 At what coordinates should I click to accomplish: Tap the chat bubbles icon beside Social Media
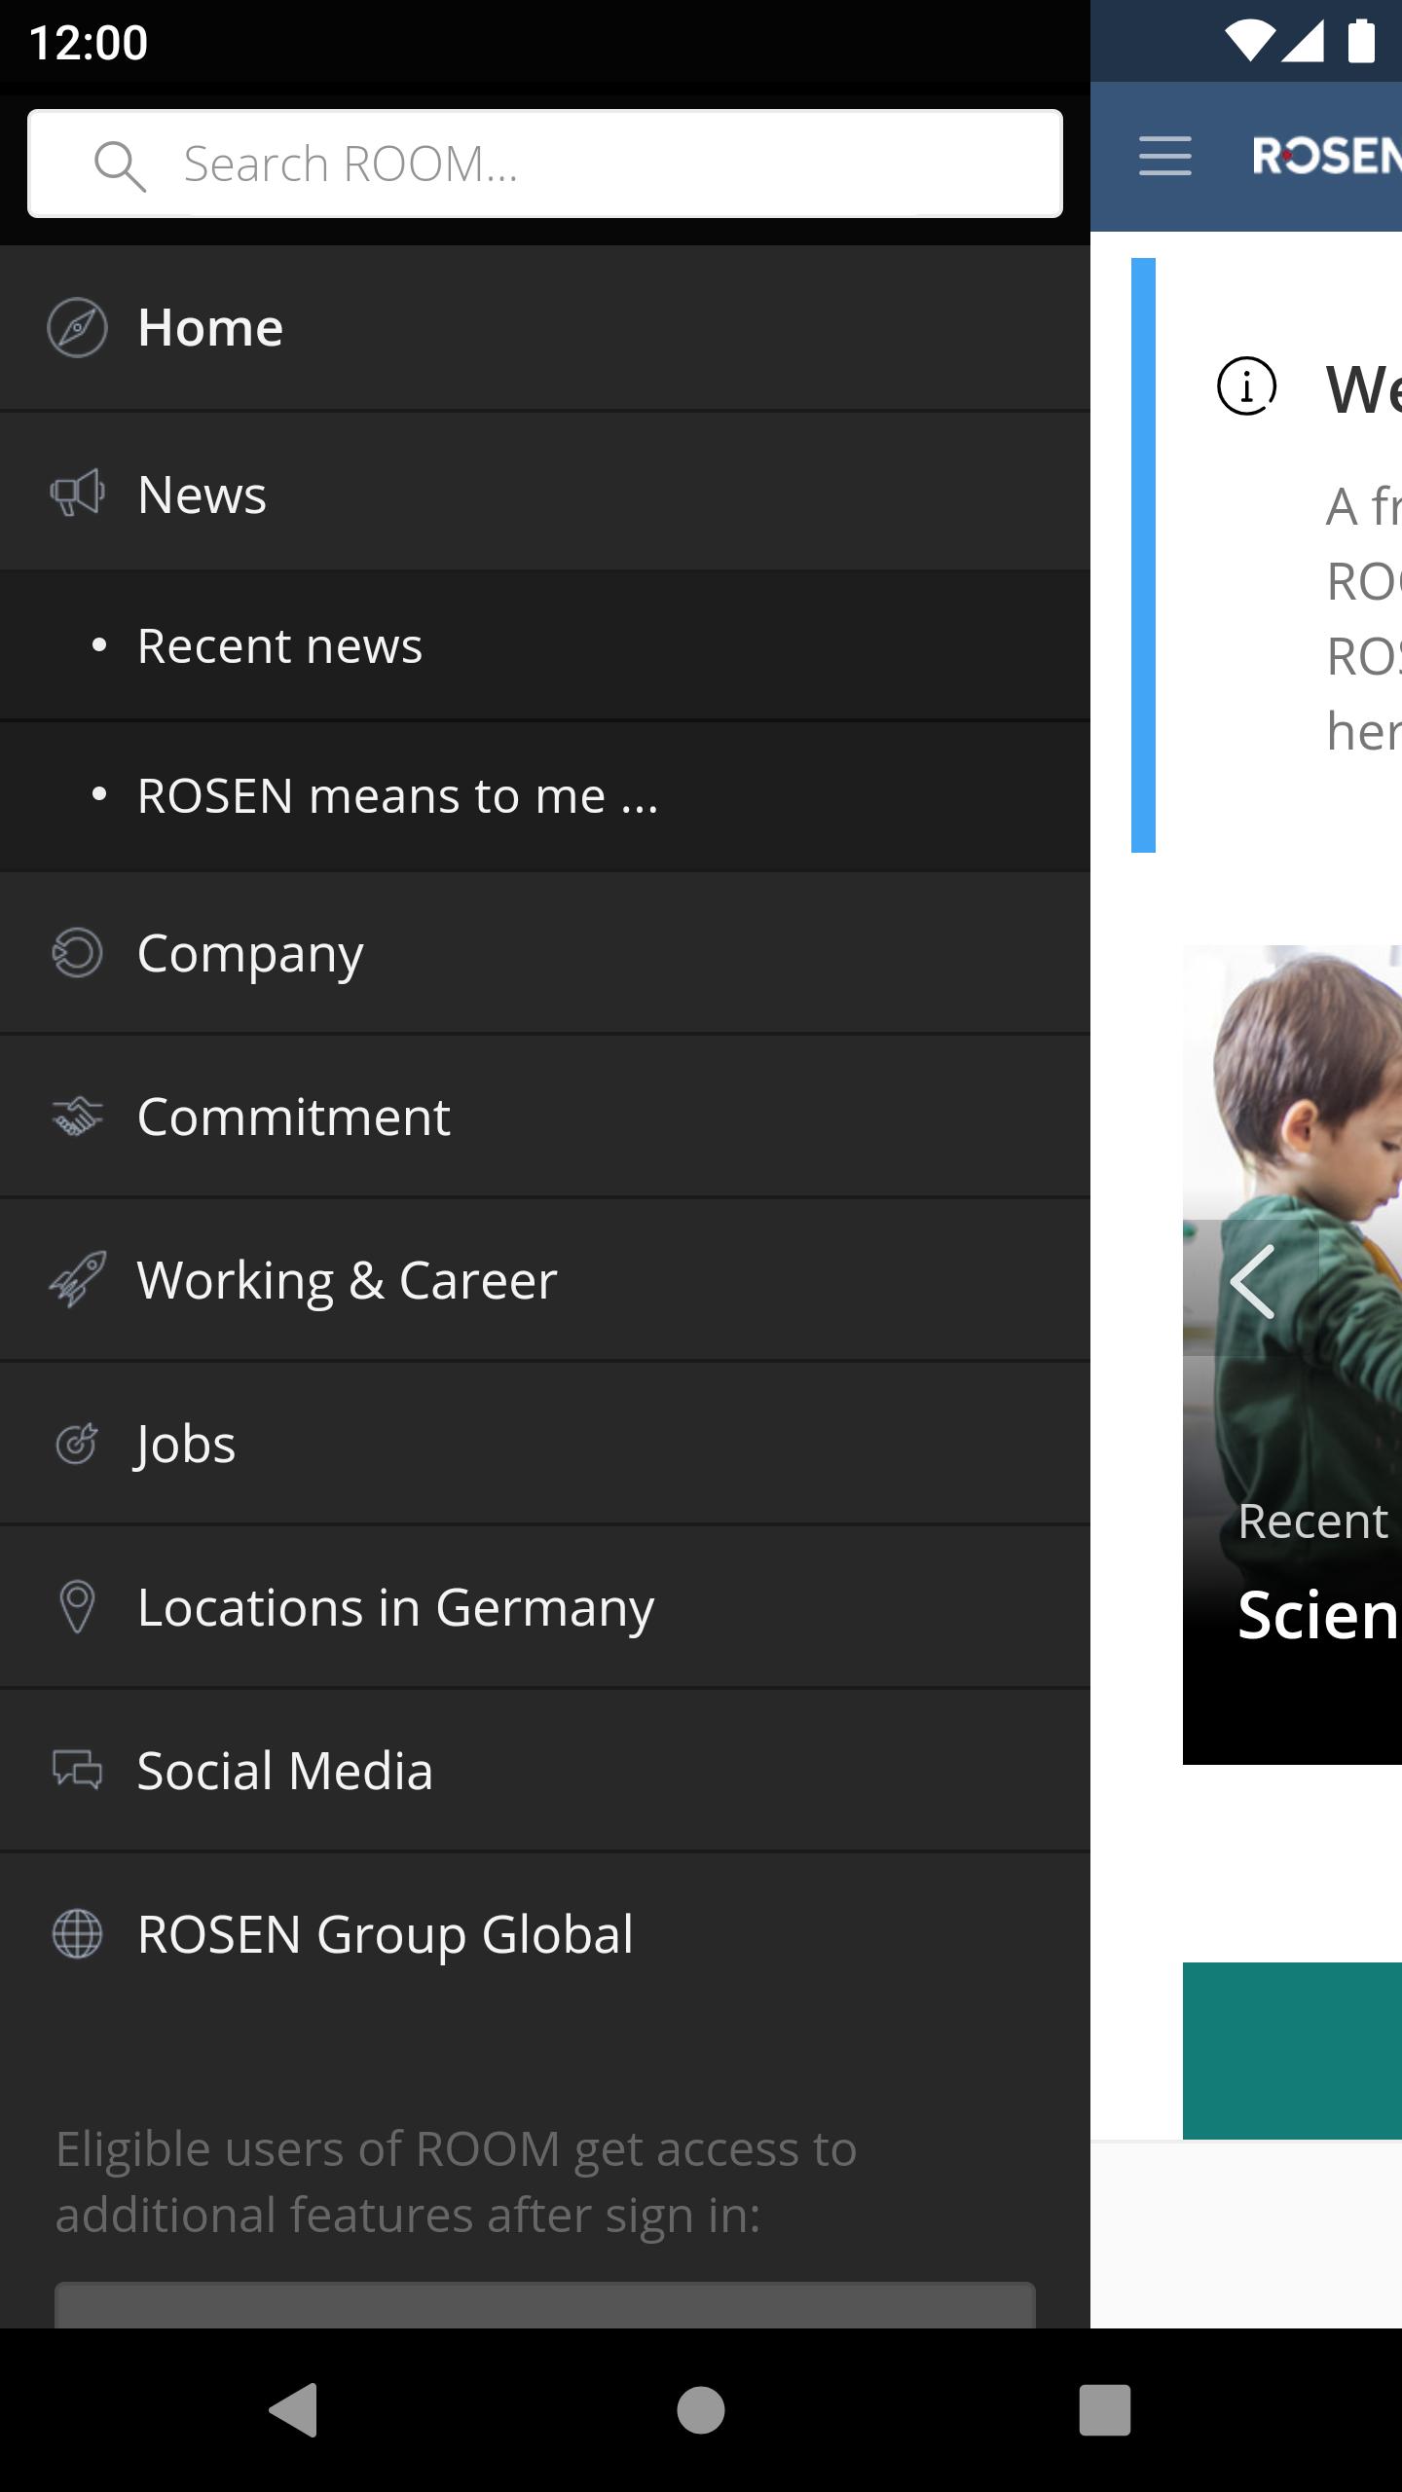click(x=77, y=1770)
